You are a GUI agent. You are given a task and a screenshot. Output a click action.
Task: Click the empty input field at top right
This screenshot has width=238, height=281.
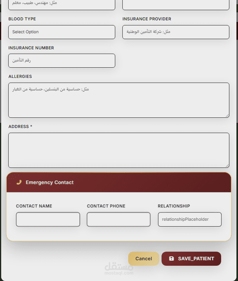coord(176,4)
